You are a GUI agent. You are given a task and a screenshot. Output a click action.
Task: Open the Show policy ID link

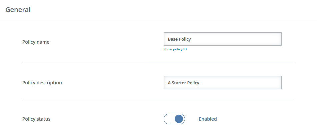pyautogui.click(x=175, y=49)
